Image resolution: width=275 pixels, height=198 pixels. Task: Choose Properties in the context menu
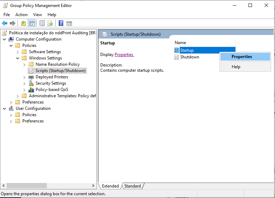pyautogui.click(x=242, y=57)
